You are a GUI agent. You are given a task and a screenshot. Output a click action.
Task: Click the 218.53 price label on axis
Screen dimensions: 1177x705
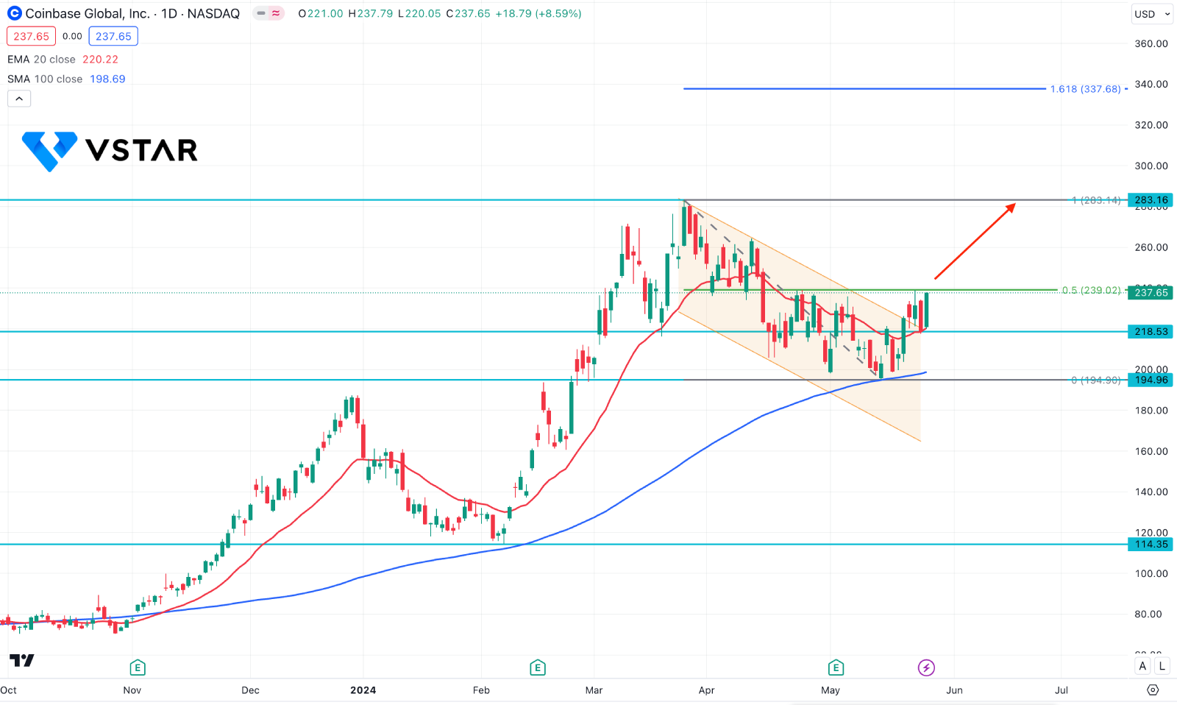[1151, 331]
